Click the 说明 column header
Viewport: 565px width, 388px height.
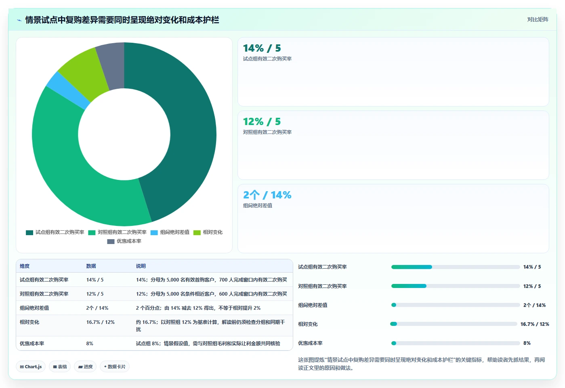[x=141, y=266]
